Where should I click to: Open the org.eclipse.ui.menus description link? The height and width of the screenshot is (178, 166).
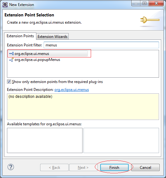72,90
